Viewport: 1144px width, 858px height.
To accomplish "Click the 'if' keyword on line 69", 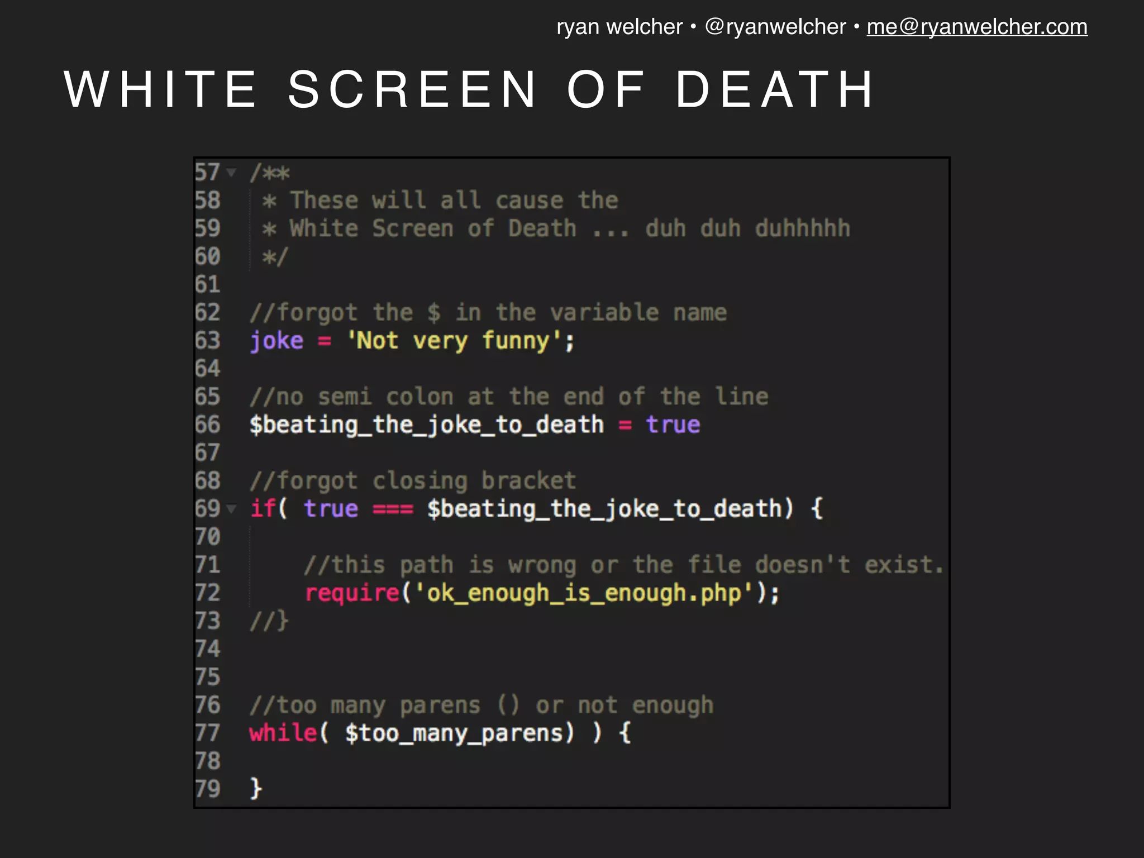I will click(x=262, y=508).
